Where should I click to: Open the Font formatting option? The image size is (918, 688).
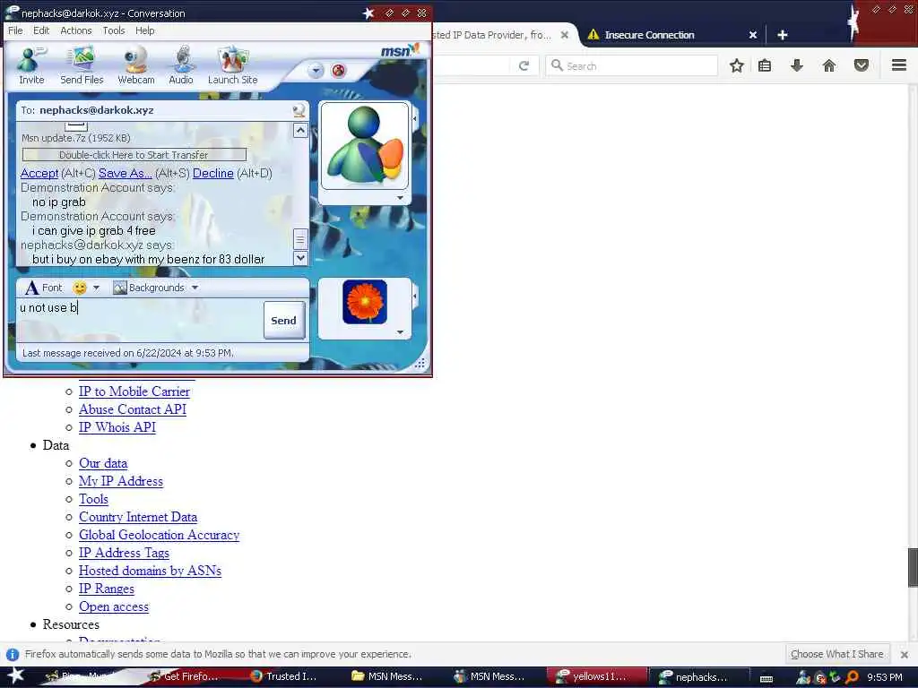click(x=43, y=288)
